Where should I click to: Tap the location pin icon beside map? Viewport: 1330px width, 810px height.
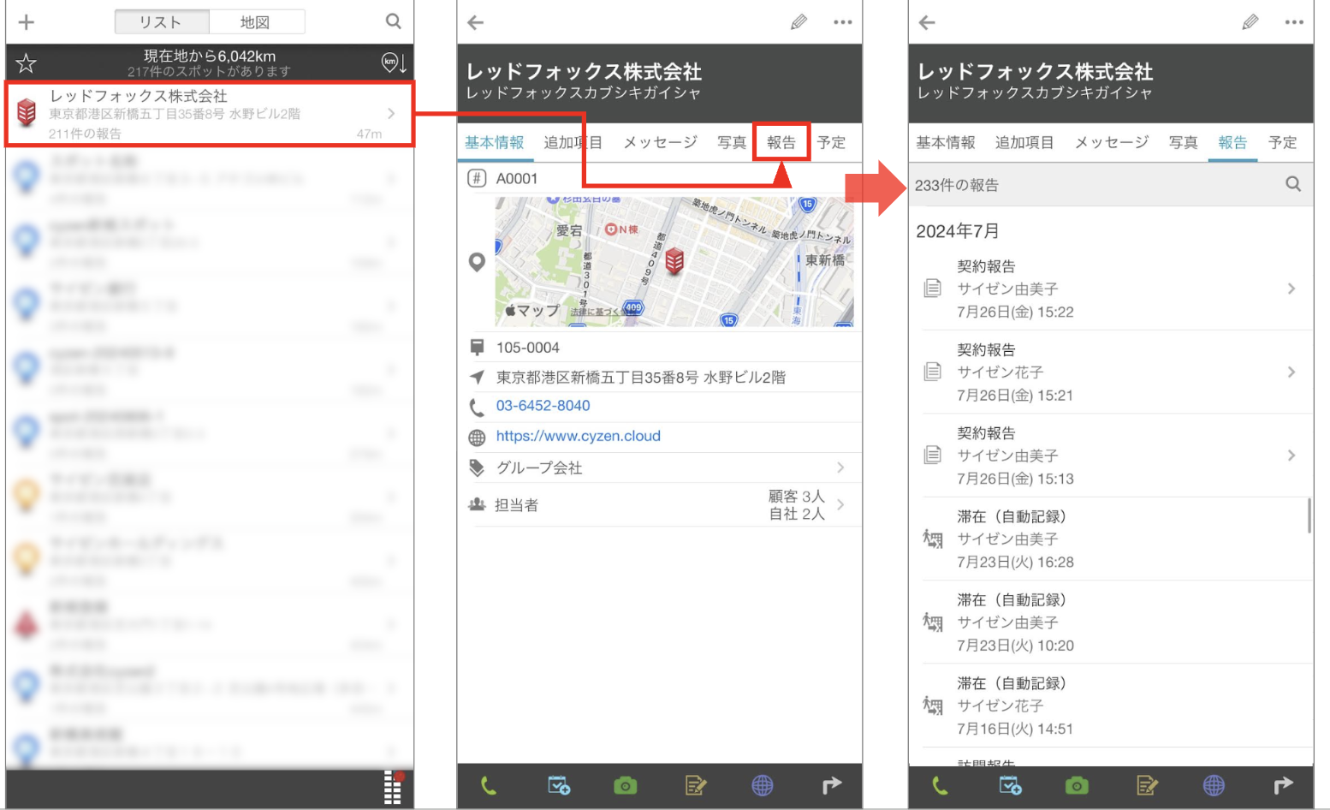pos(477,262)
